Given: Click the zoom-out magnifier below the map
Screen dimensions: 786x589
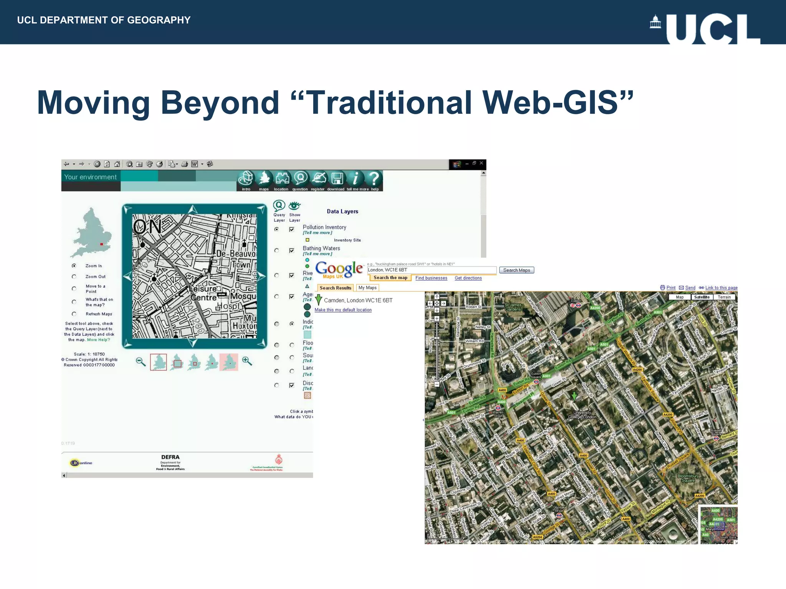Looking at the screenshot, I should 141,362.
